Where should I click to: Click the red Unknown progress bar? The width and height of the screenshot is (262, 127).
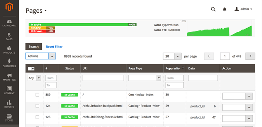point(42,31)
